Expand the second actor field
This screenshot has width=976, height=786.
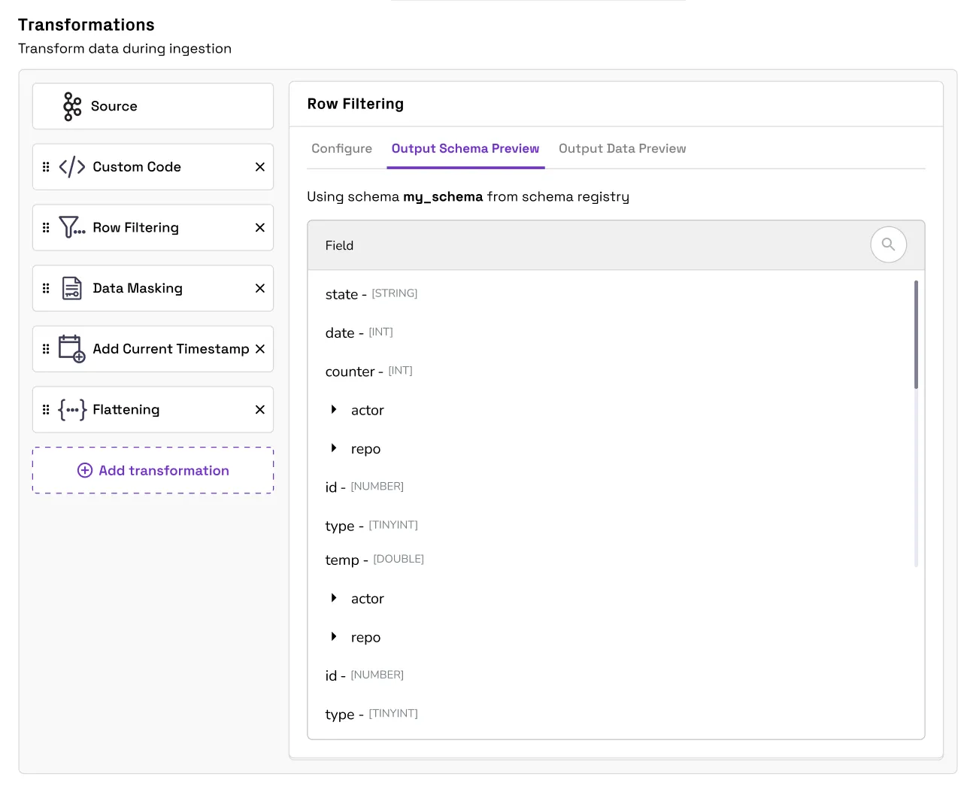pyautogui.click(x=334, y=598)
